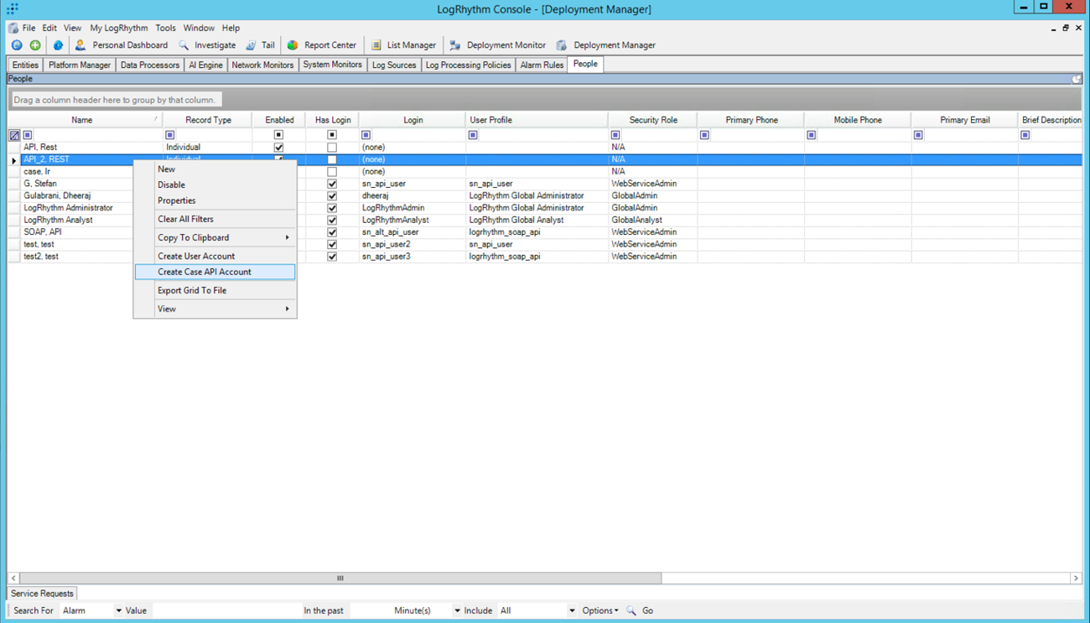Toggle Enabled checkbox for API, Rest
The width and height of the screenshot is (1090, 623).
pyautogui.click(x=278, y=148)
